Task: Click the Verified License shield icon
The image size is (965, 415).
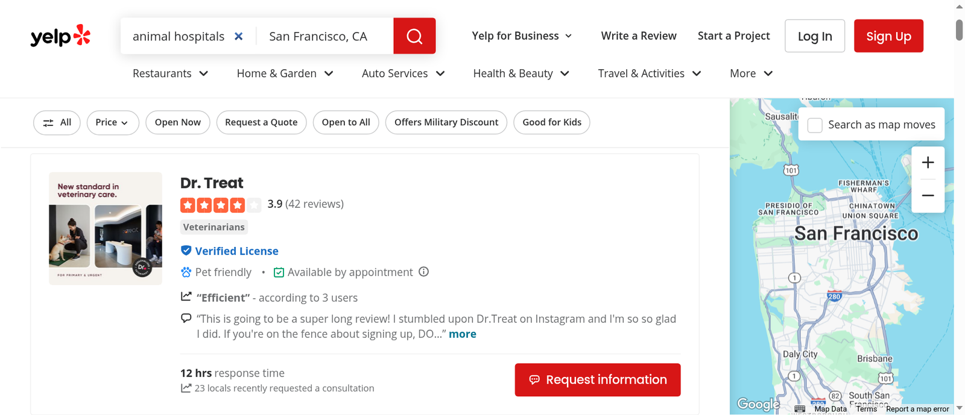Action: (186, 251)
